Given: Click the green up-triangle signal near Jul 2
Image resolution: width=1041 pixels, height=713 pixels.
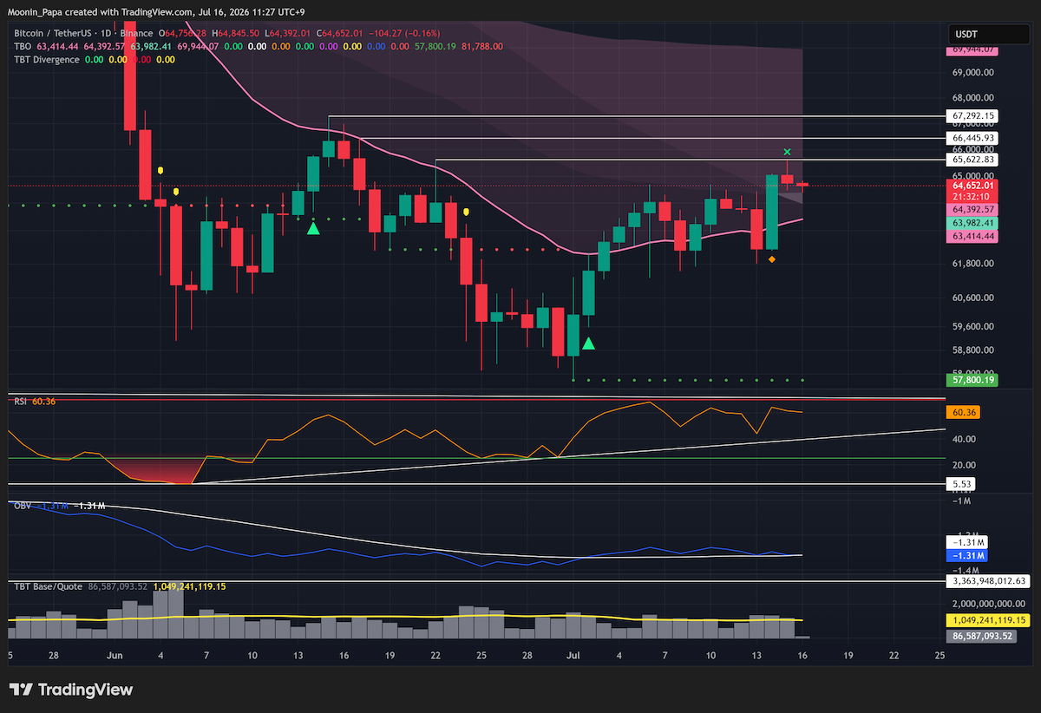Looking at the screenshot, I should 588,343.
